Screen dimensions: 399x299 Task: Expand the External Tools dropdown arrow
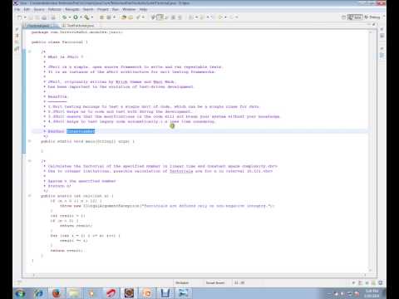pyautogui.click(x=92, y=17)
